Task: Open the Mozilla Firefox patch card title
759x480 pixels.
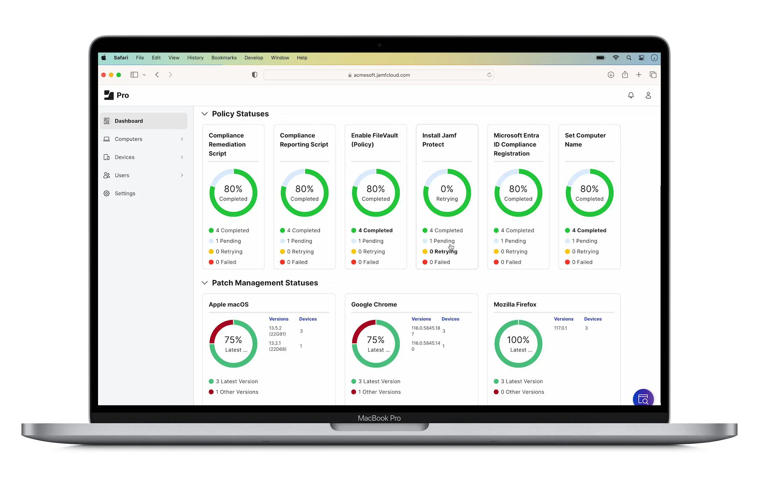Action: tap(515, 305)
